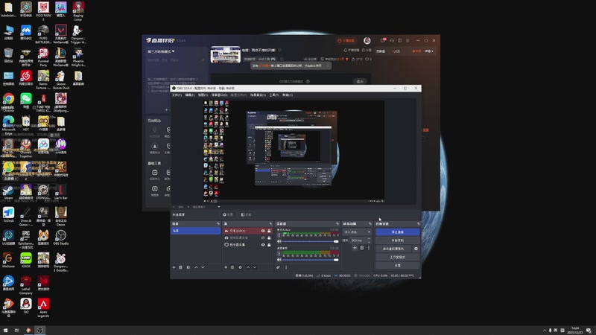The width and height of the screenshot is (596, 335).
Task: Open virtual camera settings gear
Action: click(x=416, y=249)
